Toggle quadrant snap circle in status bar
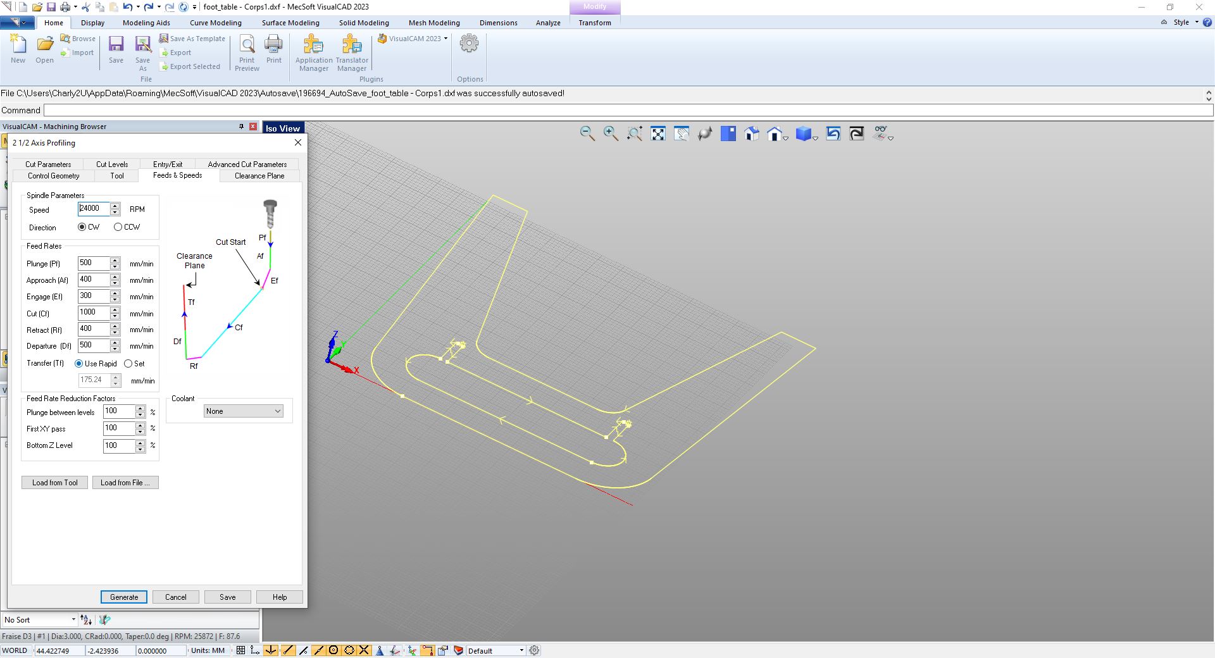The height and width of the screenshot is (658, 1215). point(349,650)
